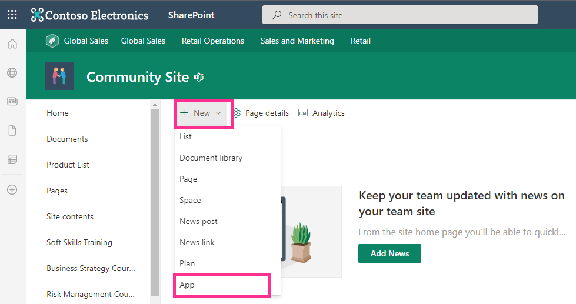The height and width of the screenshot is (304, 576).
Task: Click 'Keep your team updated' heading
Action: click(462, 203)
